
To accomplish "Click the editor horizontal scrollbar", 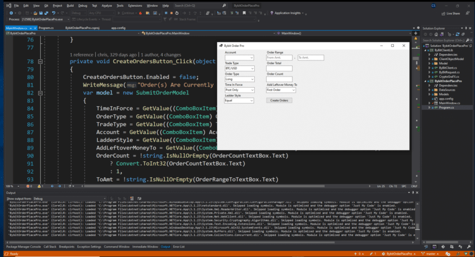I will [205, 186].
